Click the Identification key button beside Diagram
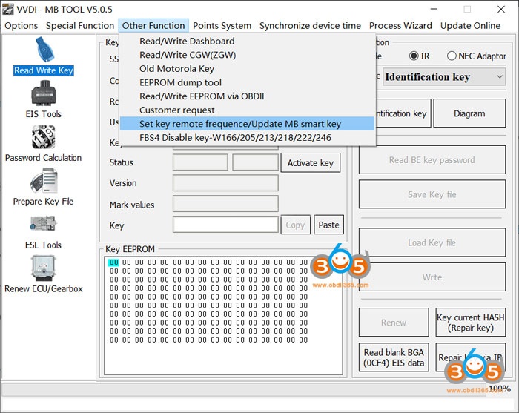This screenshot has width=519, height=413. (x=403, y=113)
